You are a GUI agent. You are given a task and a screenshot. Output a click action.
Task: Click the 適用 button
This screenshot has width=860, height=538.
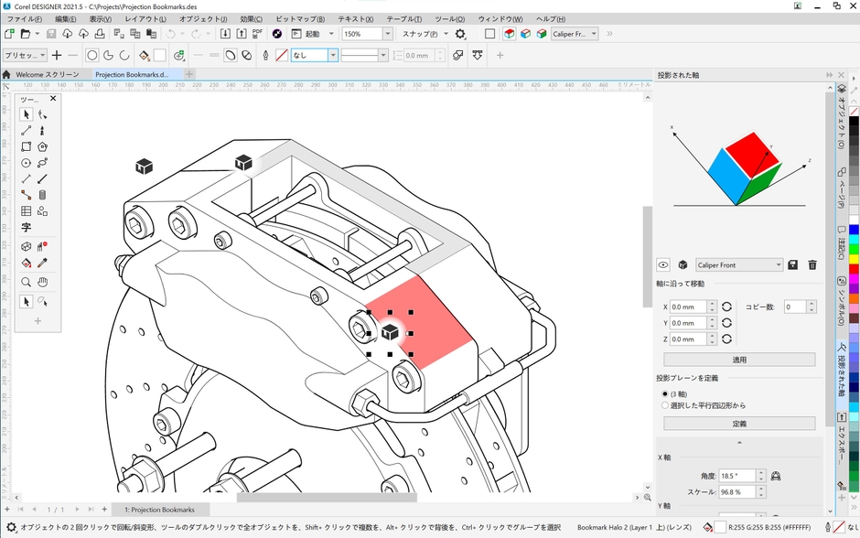(738, 360)
